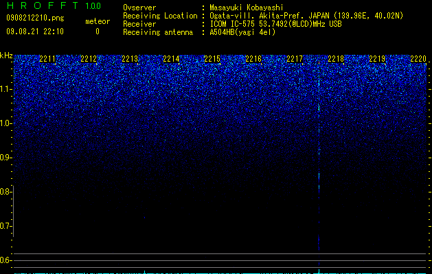The height and width of the screenshot is (274, 432).
Task: Click the 2216 time marker
Action: tap(253, 59)
